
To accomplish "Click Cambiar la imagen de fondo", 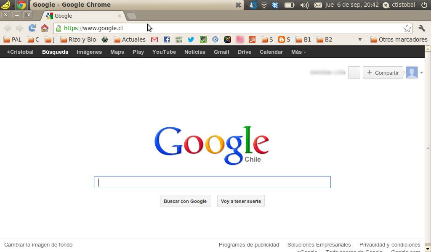I will coord(38,244).
